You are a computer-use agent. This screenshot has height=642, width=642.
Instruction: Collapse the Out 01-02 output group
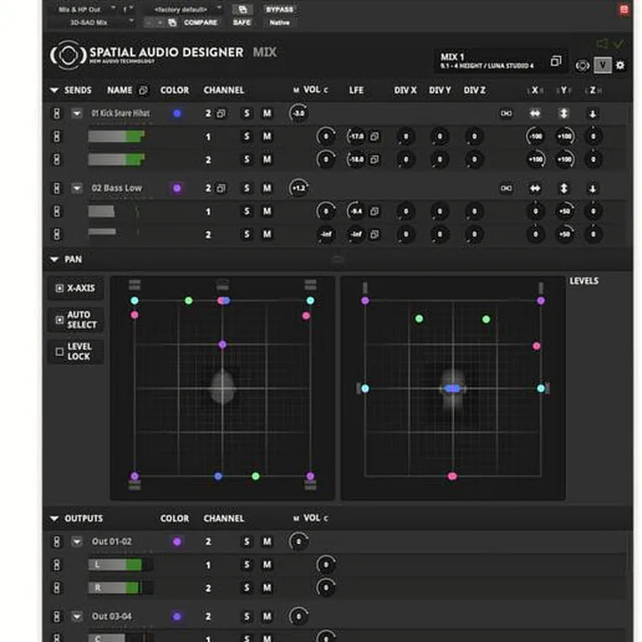[77, 542]
